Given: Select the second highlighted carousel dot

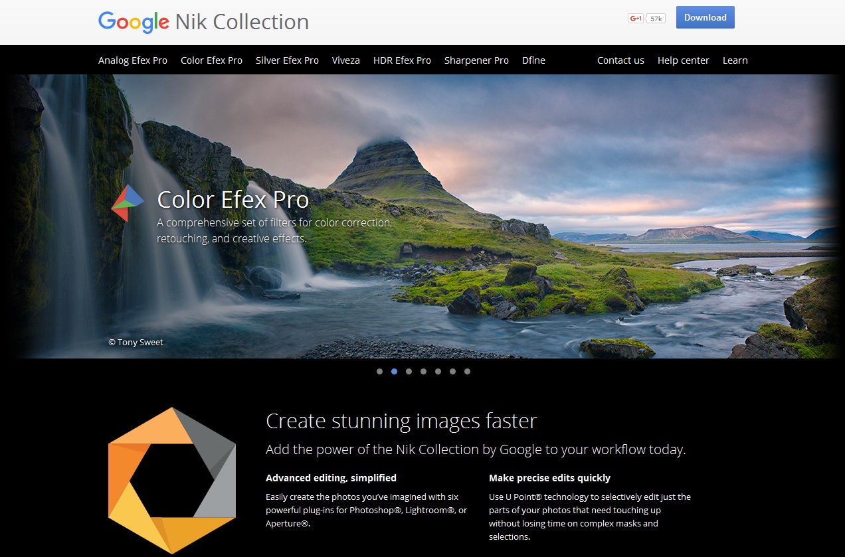Looking at the screenshot, I should tap(395, 372).
